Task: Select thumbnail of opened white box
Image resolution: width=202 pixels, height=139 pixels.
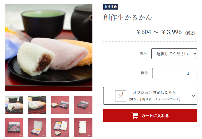Action: click(x=37, y=128)
